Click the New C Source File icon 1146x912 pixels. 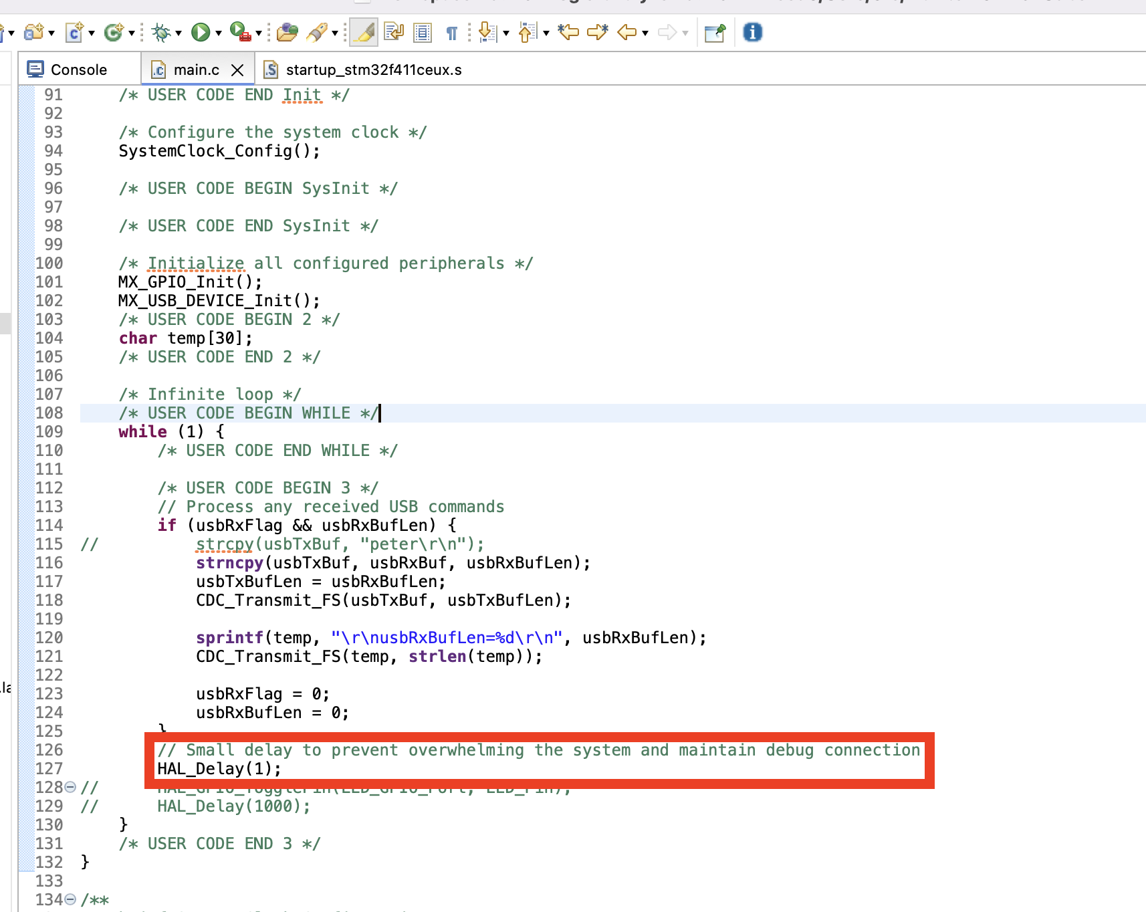point(74,32)
